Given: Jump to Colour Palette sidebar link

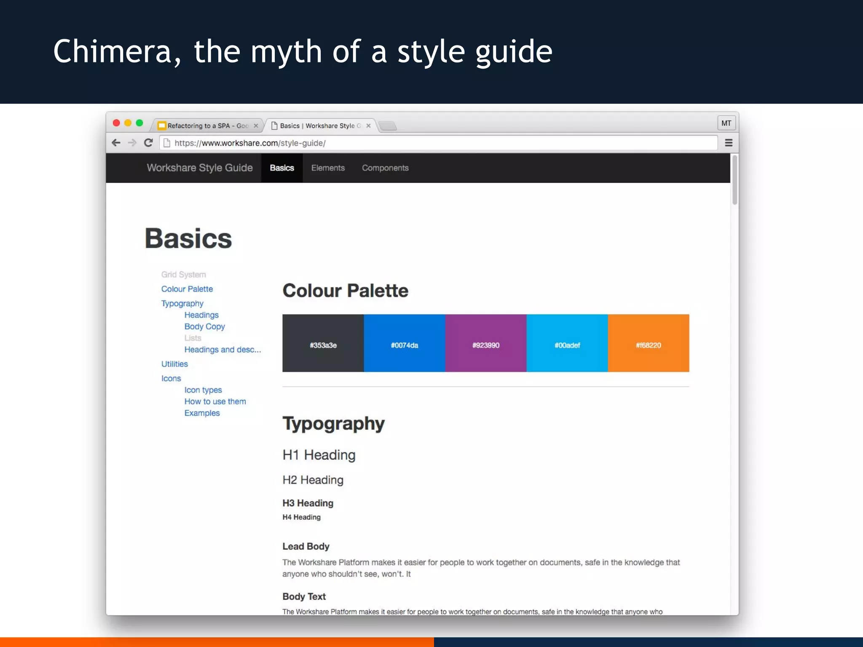Looking at the screenshot, I should pos(187,289).
